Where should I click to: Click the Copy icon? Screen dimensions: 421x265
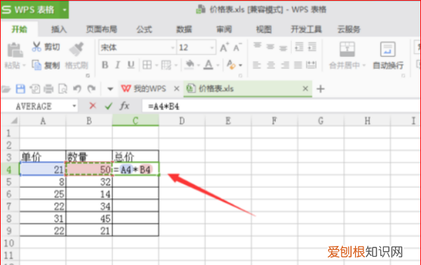pos(36,65)
